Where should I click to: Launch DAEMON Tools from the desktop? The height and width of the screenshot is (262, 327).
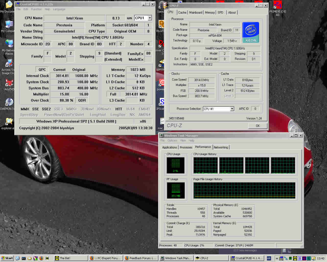[9, 102]
